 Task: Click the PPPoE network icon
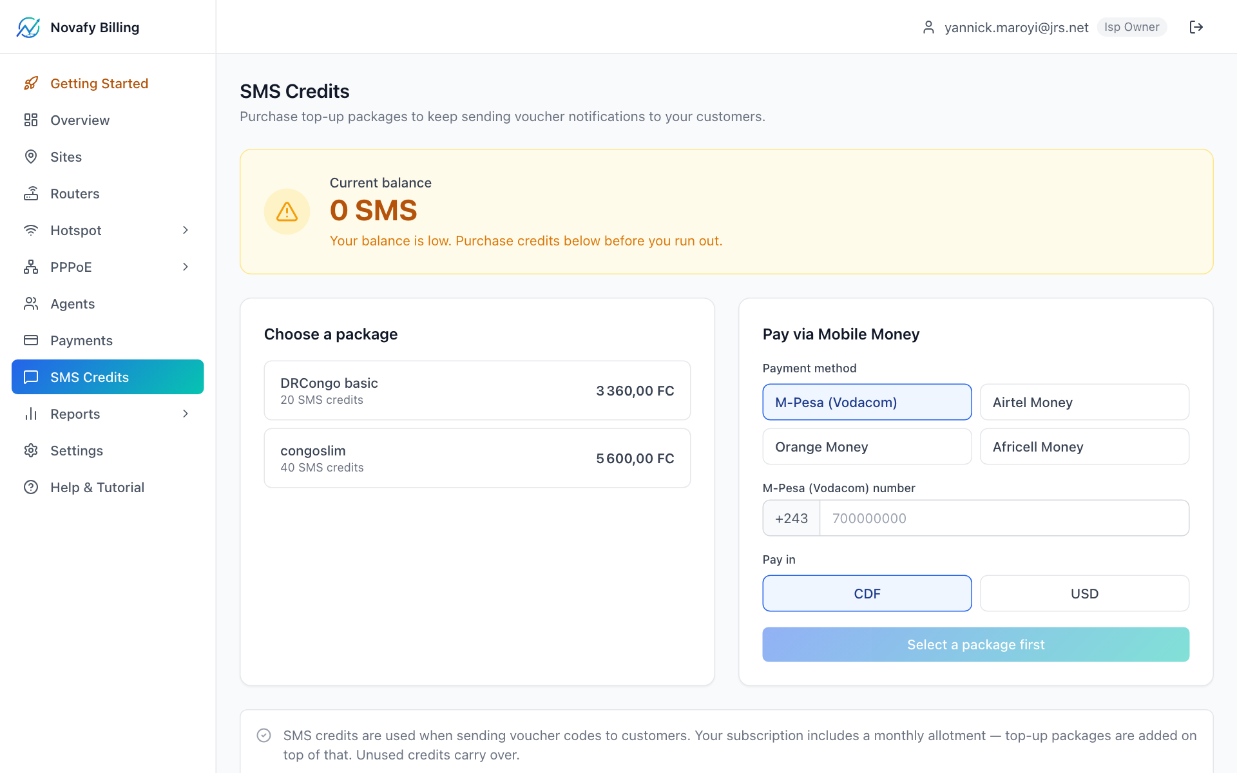pos(31,267)
